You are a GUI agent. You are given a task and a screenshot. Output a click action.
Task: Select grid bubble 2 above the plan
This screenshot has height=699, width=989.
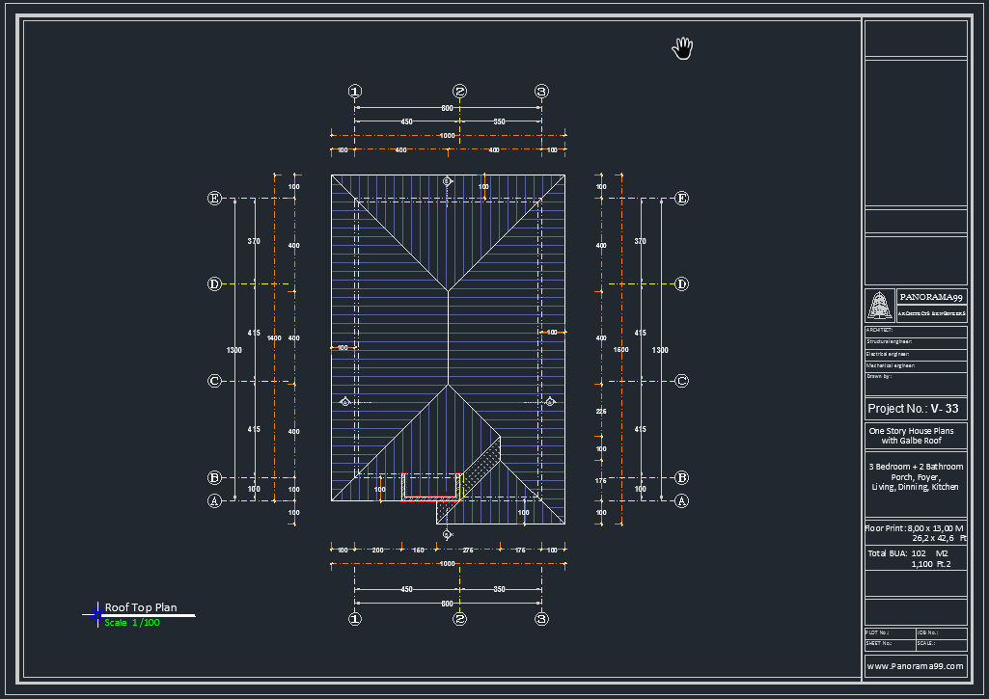coord(460,92)
